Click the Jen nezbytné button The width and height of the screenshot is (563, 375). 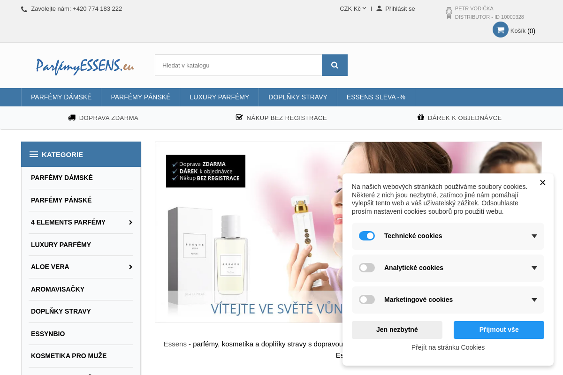coord(397,330)
